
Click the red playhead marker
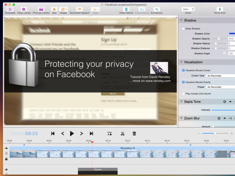click(x=92, y=142)
